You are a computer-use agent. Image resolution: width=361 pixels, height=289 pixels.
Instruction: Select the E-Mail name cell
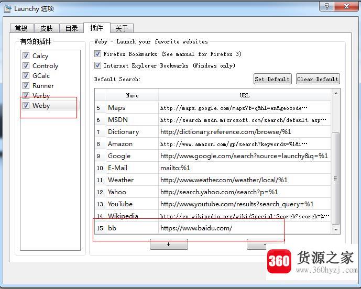pos(132,168)
